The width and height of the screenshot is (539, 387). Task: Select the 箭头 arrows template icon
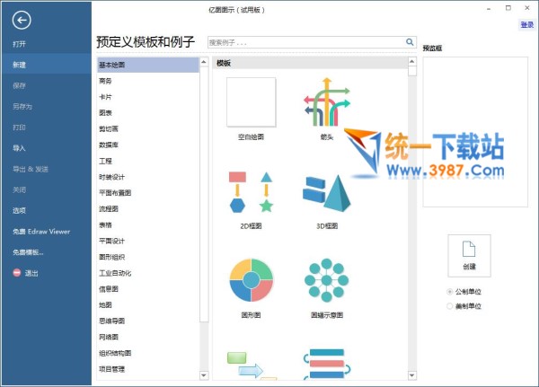pyautogui.click(x=325, y=102)
